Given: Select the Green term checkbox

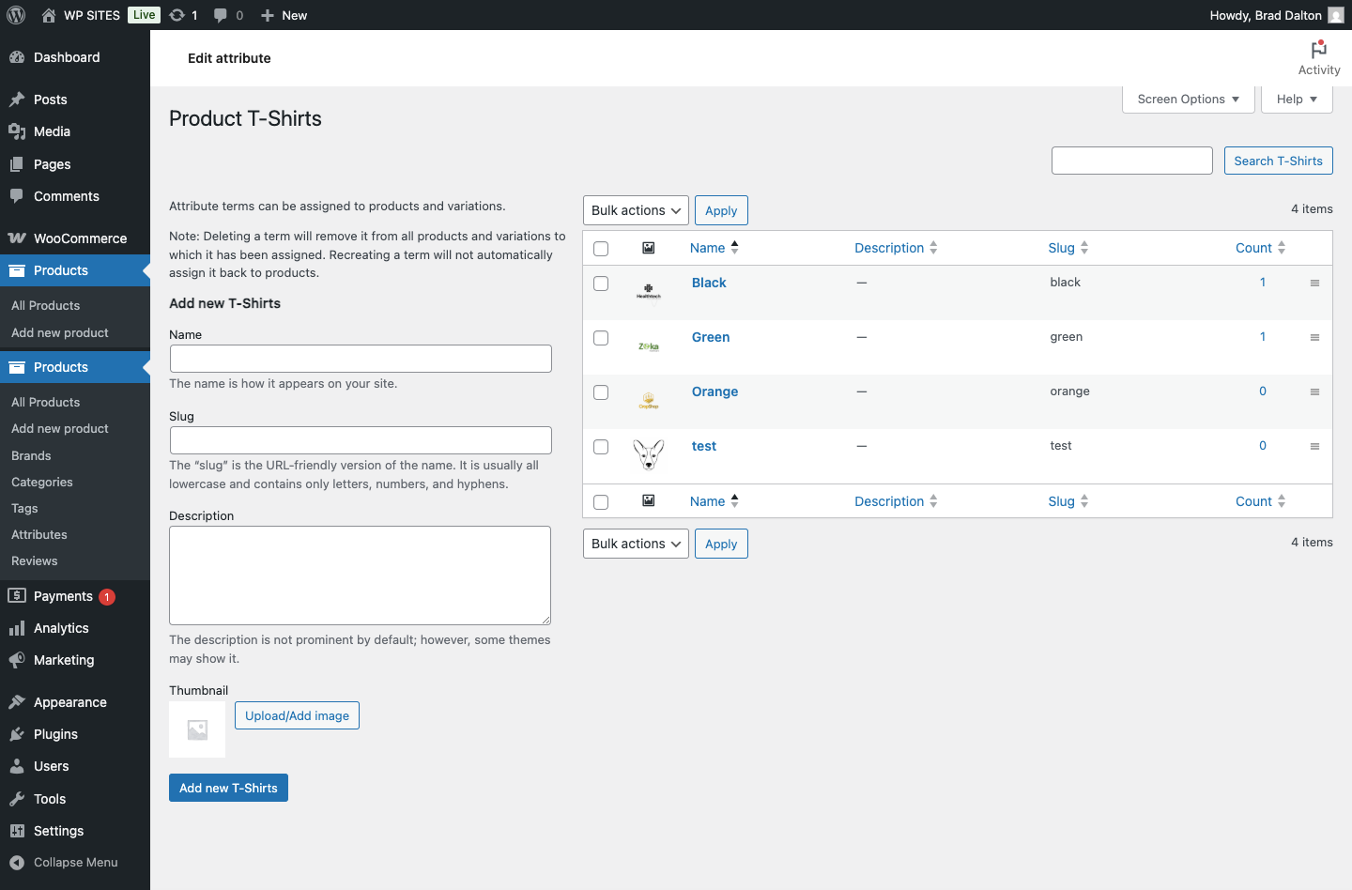Looking at the screenshot, I should (601, 338).
